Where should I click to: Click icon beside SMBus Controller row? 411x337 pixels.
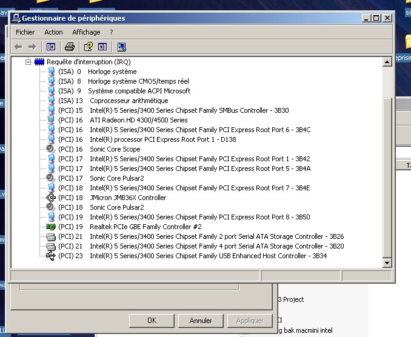click(x=52, y=110)
